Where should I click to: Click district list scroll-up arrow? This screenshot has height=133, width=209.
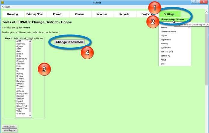30,42
